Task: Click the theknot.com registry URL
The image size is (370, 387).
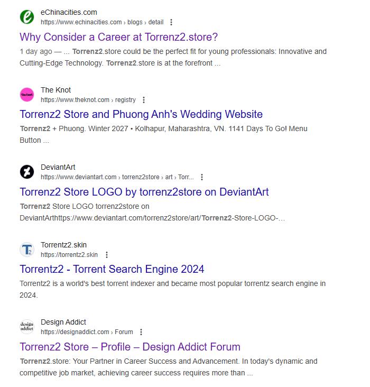Action: coord(88,100)
